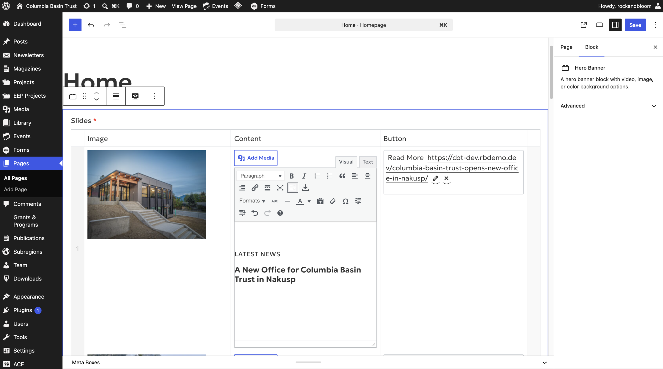Switch to the Page settings tab
The width and height of the screenshot is (663, 369).
(x=566, y=47)
